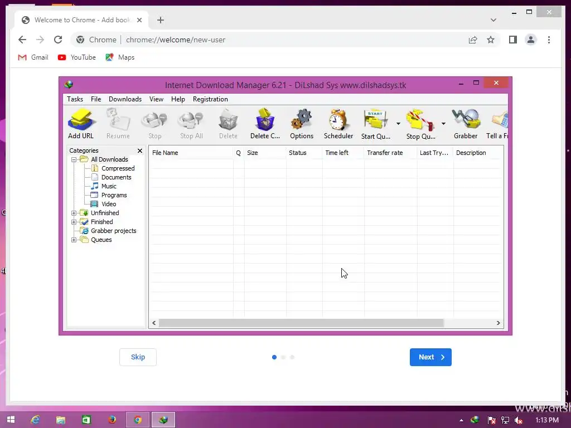Select the Video category
The image size is (571, 428).
[109, 204]
